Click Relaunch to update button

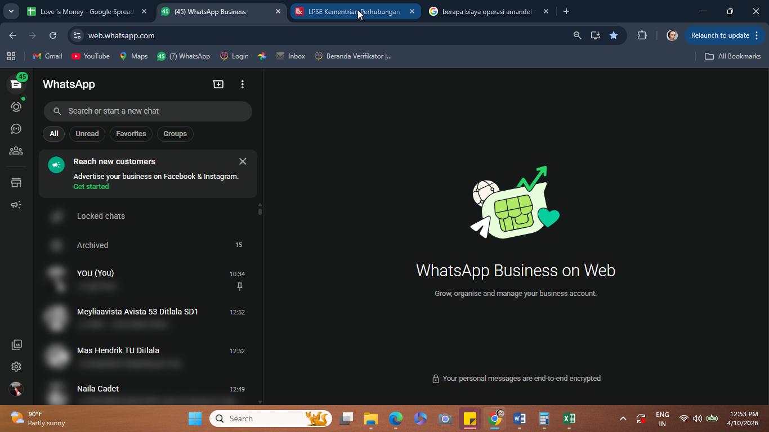(720, 35)
